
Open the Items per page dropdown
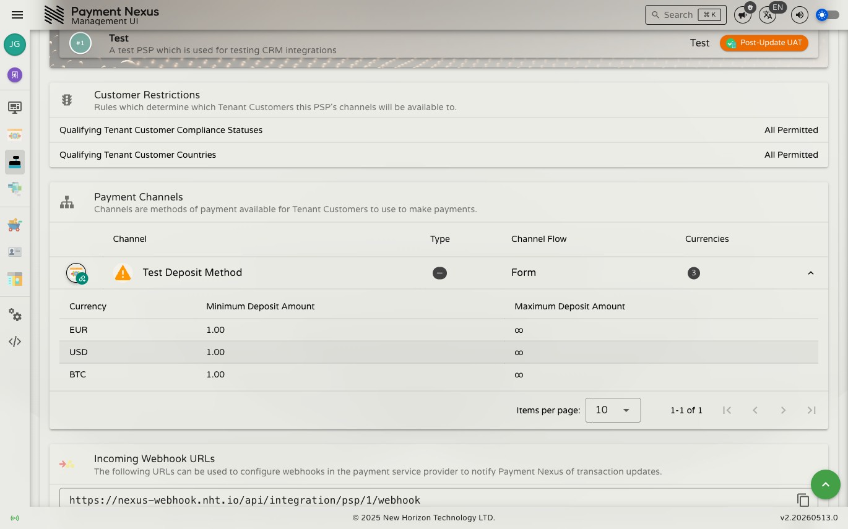coord(613,410)
